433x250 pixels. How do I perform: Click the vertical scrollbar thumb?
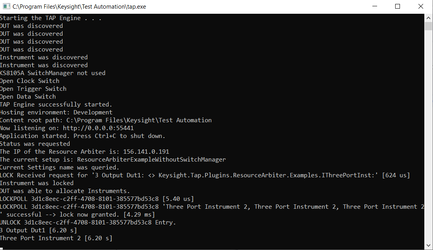(428, 26)
